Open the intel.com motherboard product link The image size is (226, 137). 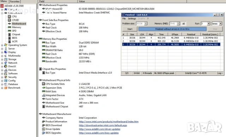[109, 122]
